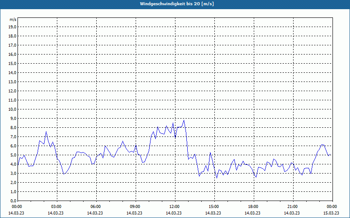Screen dimensions: 350x218
Task: Select the 7,0 y-axis label
Action: (14, 136)
